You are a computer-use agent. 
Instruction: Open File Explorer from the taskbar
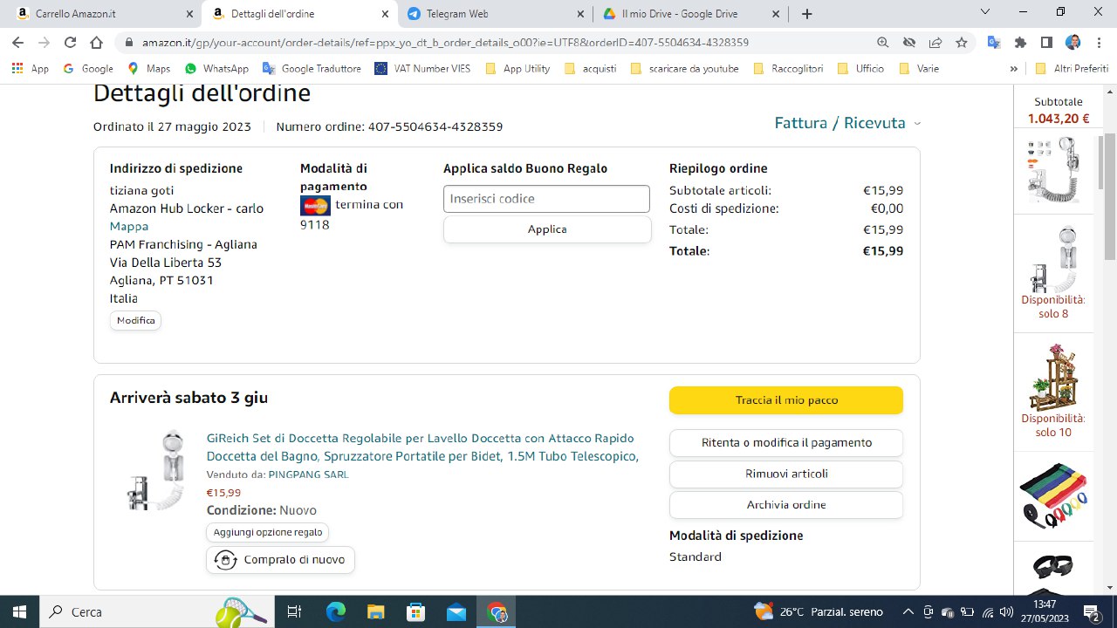376,611
